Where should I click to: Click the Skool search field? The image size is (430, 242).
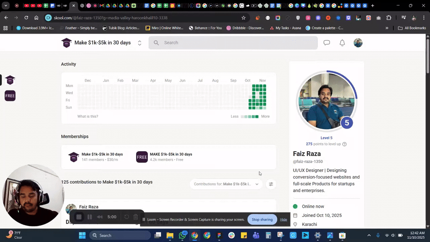(x=233, y=42)
